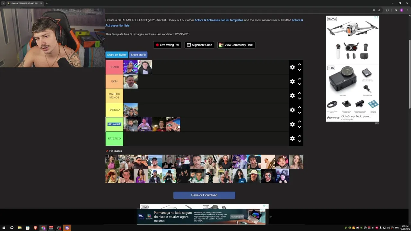Open settings gear for MAIS OU MENOS tier
The width and height of the screenshot is (411, 231).
point(292,96)
